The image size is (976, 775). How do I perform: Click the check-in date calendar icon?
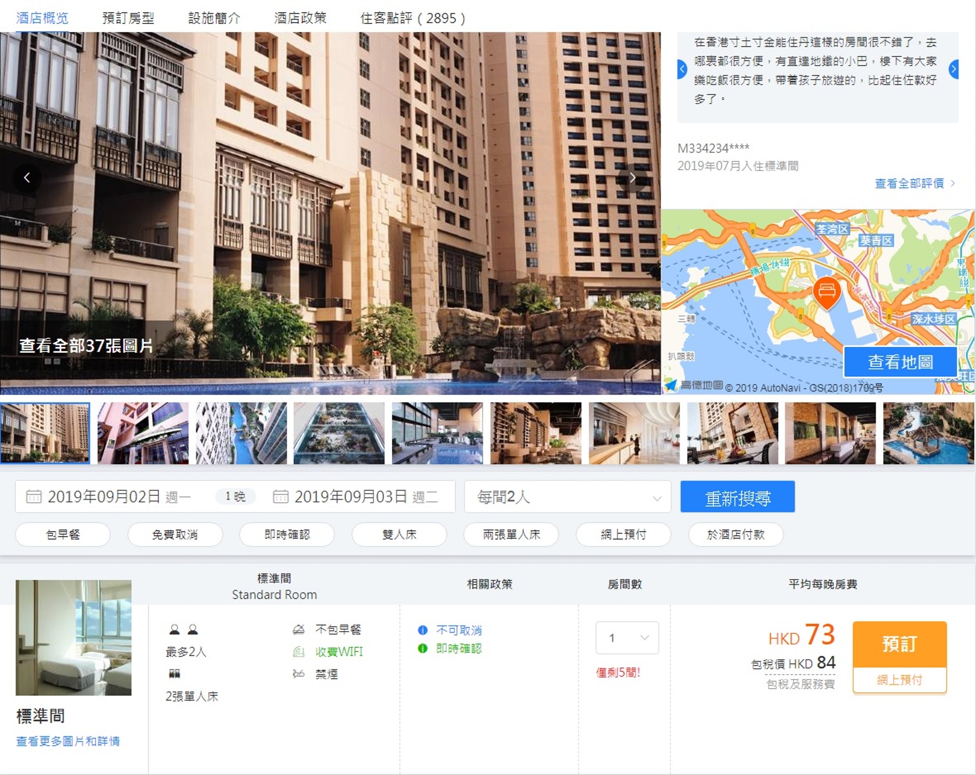[x=34, y=496]
